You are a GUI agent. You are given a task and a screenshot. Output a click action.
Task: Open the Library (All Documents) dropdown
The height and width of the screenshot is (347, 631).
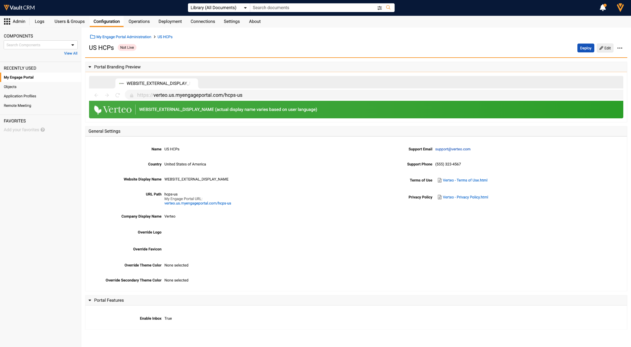pyautogui.click(x=219, y=8)
